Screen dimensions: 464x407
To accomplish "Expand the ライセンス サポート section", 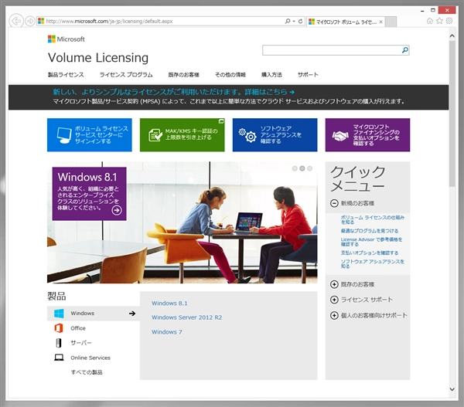I will (x=334, y=300).
